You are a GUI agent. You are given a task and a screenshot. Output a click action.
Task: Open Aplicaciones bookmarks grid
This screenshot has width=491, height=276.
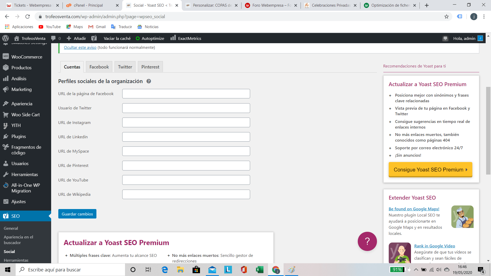point(19,27)
